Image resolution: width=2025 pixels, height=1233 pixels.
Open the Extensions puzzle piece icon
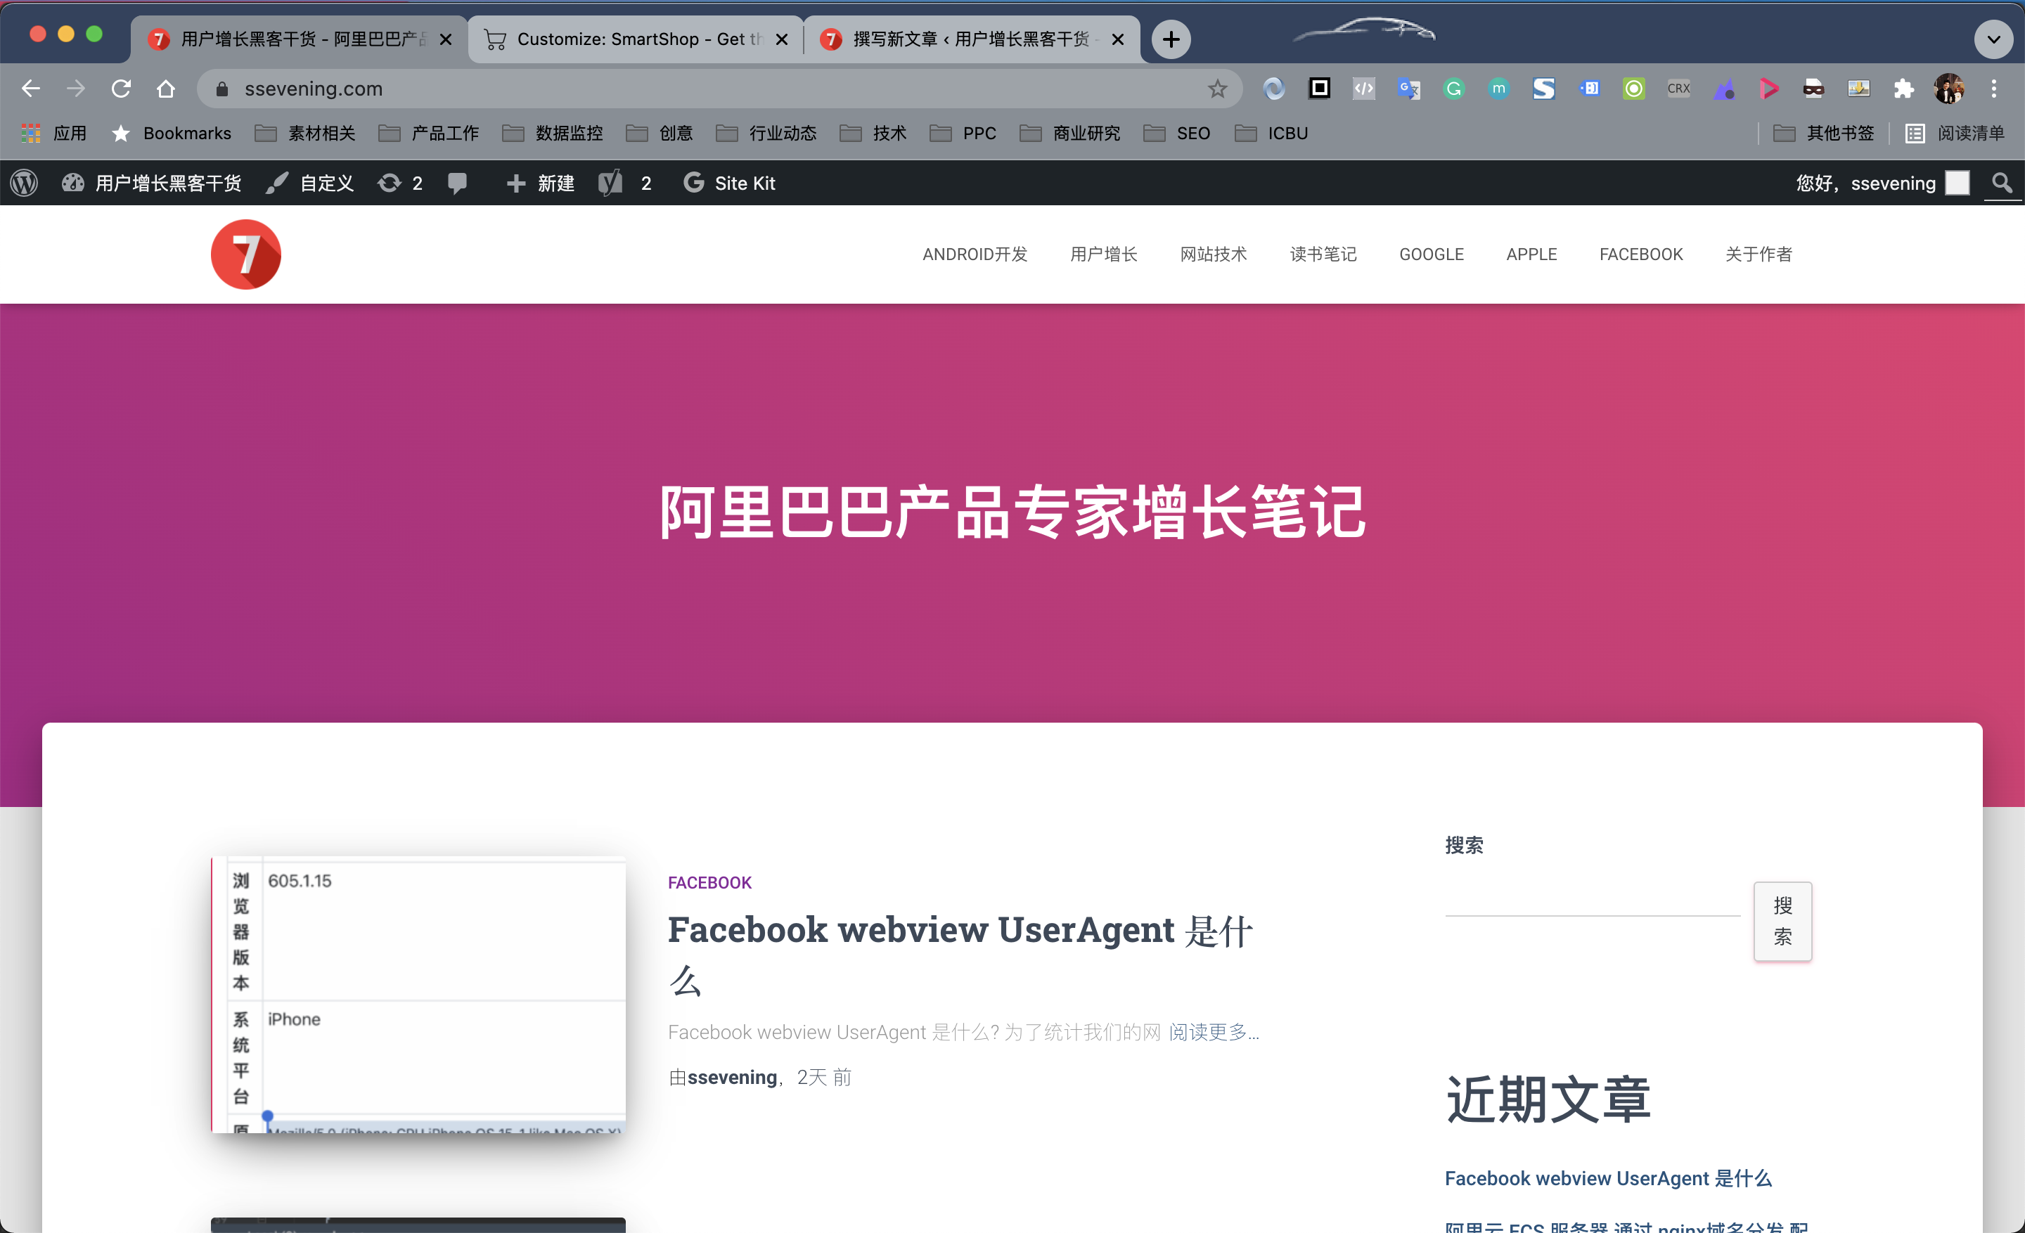pyautogui.click(x=1903, y=88)
